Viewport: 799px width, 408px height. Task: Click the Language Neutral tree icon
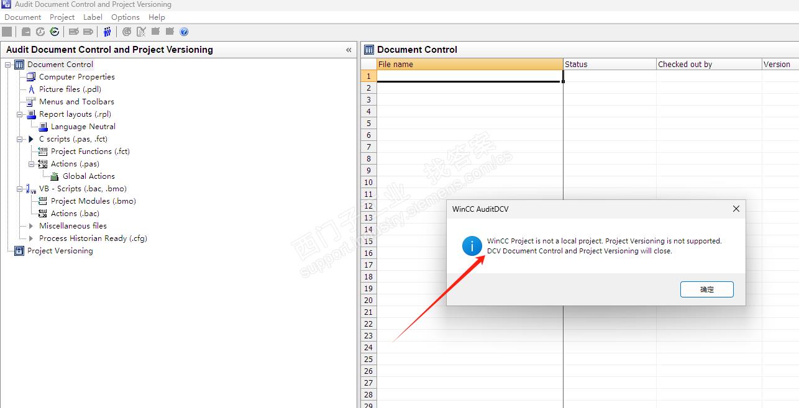point(43,127)
